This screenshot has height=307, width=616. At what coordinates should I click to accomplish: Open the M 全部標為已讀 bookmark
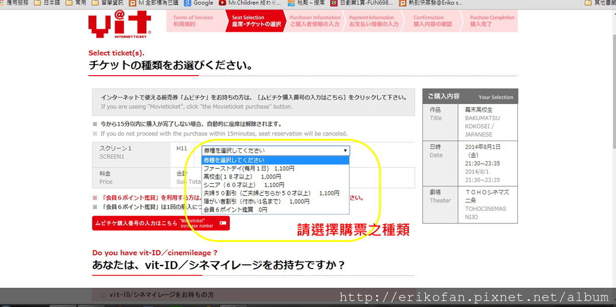point(155,3)
